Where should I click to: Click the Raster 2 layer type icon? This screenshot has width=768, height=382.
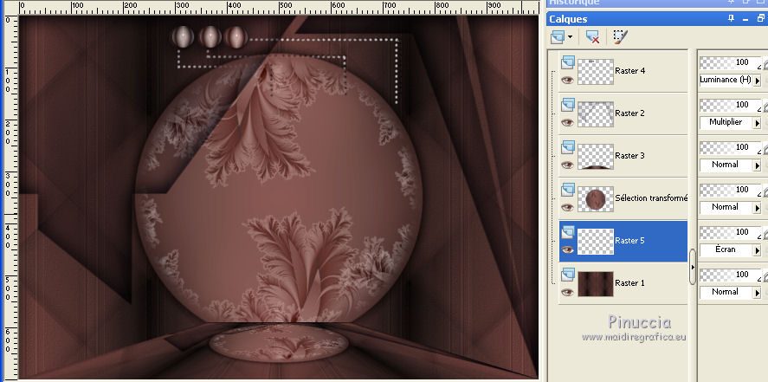pyautogui.click(x=568, y=104)
